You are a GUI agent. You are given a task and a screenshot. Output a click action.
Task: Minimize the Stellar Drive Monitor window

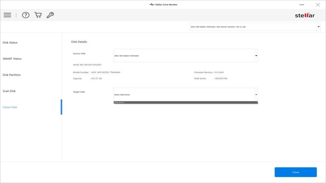(302, 5)
